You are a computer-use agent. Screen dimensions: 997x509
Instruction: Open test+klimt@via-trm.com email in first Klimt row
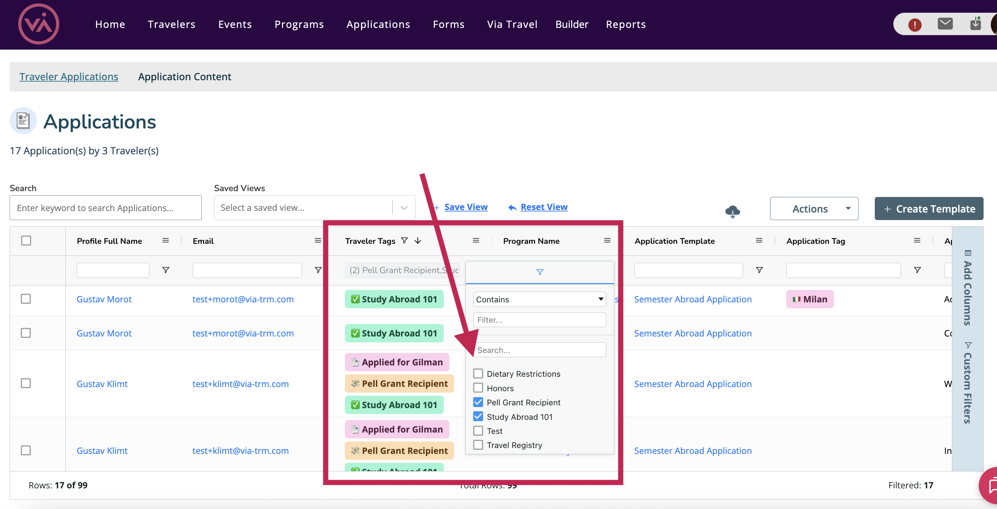click(240, 384)
